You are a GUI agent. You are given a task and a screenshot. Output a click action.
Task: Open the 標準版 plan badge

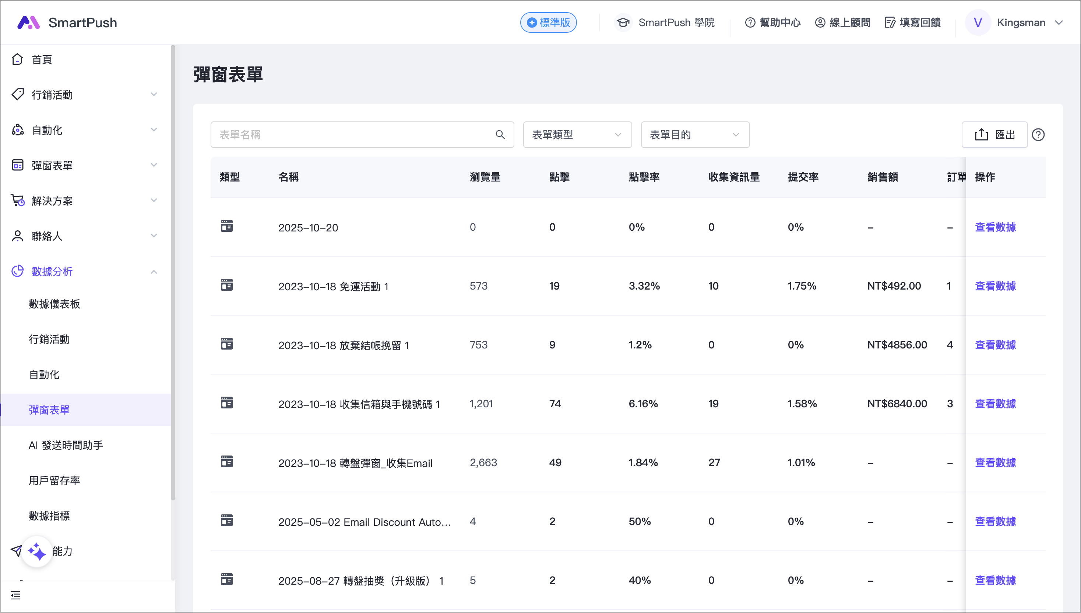click(548, 22)
